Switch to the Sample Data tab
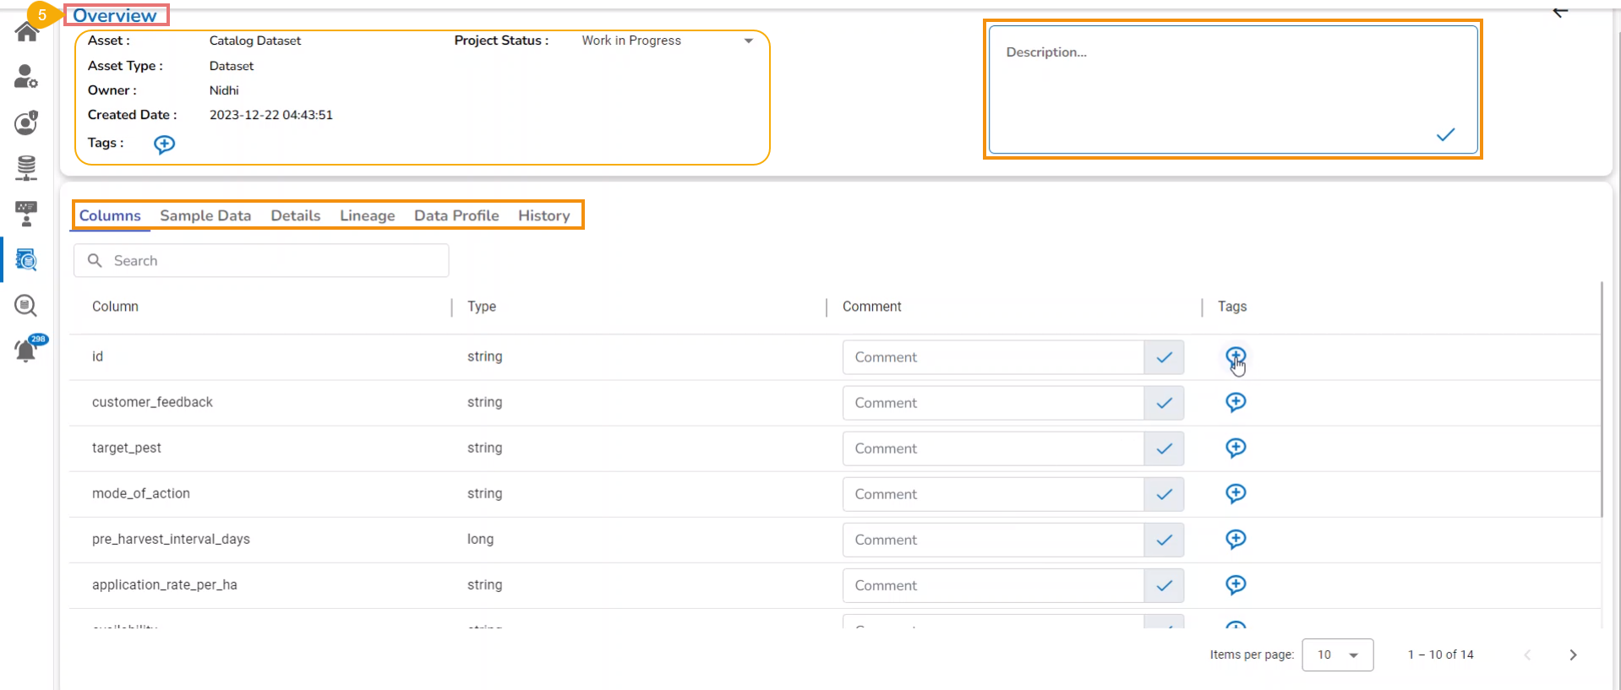1621x690 pixels. pyautogui.click(x=205, y=215)
